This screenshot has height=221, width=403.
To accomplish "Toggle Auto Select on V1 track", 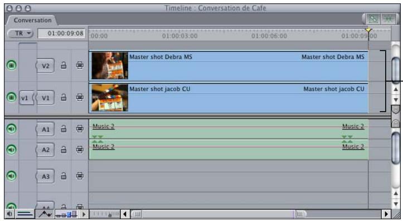I will pos(80,97).
